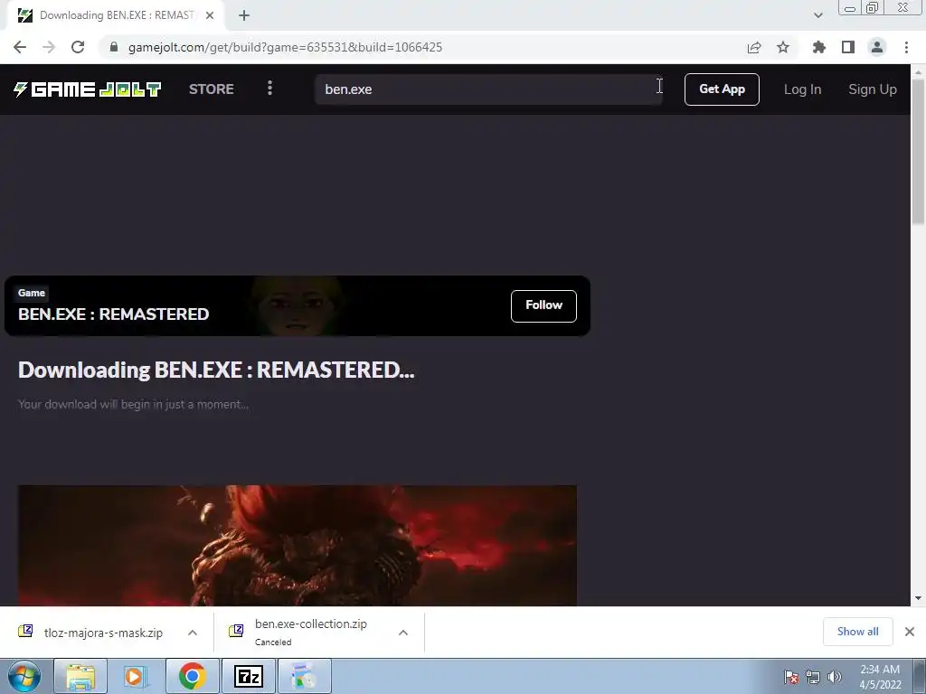The image size is (926, 694).
Task: Open 7-Zip from the taskbar
Action: coord(248,676)
